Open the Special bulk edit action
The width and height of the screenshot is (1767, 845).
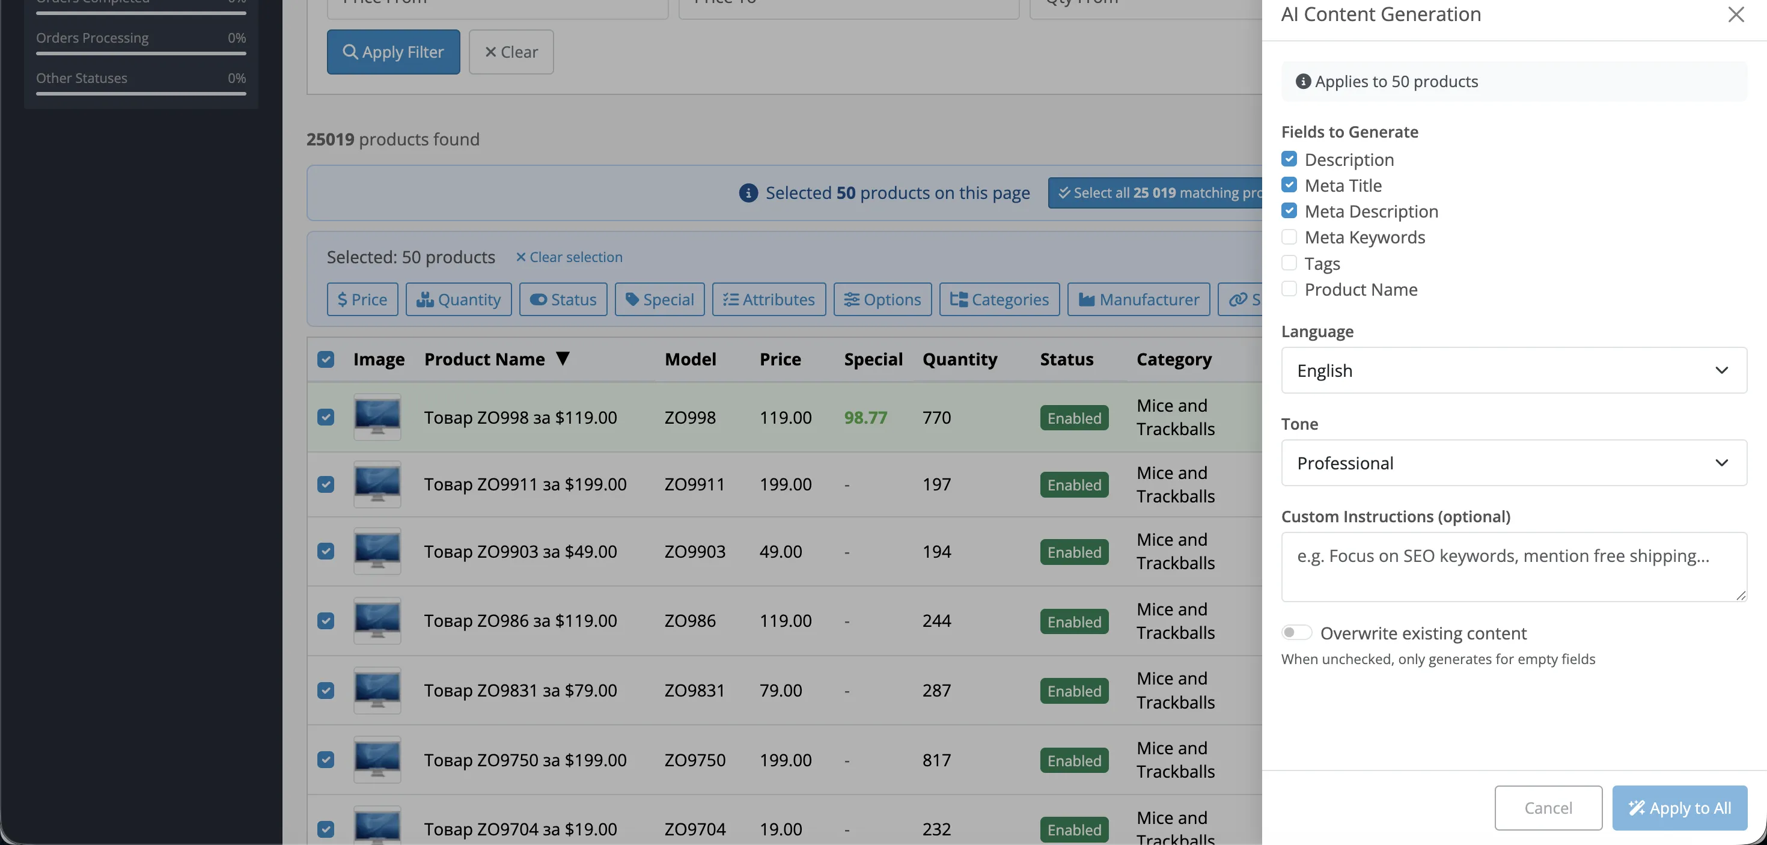point(659,300)
